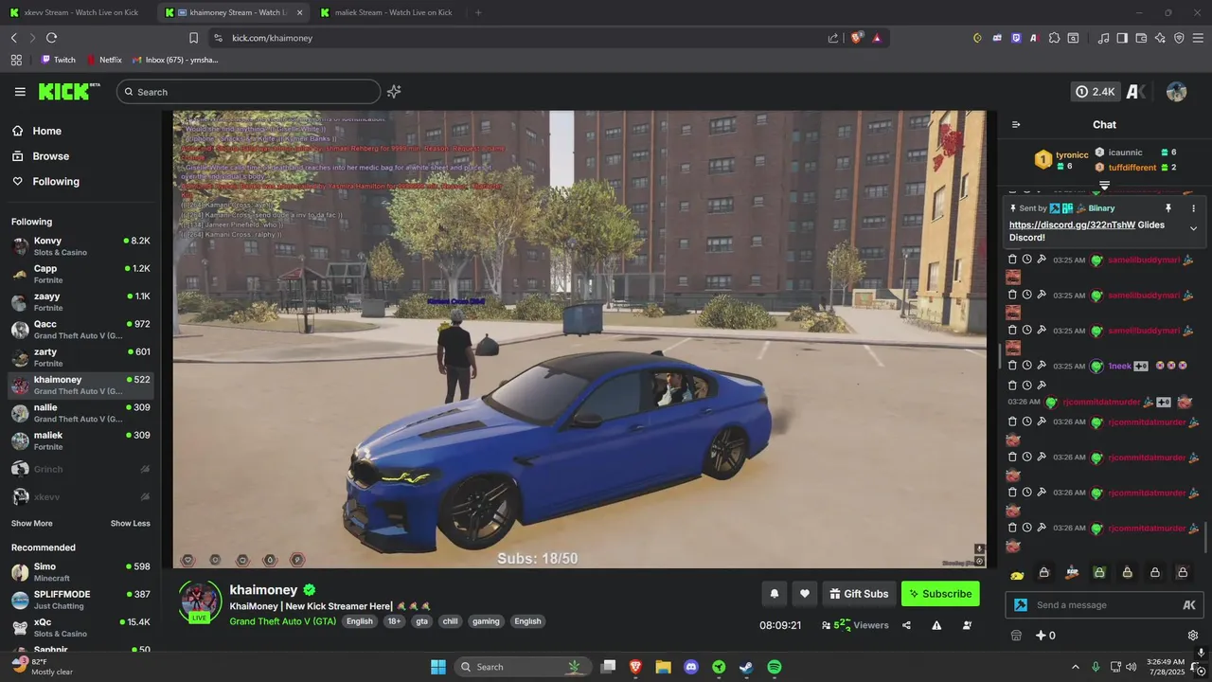Click the chat scrollbar

1205,538
